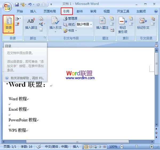Click 插入脚注 footnote button
Image resolution: width=160 pixels, height=150 pixels.
pyautogui.click(x=31, y=23)
